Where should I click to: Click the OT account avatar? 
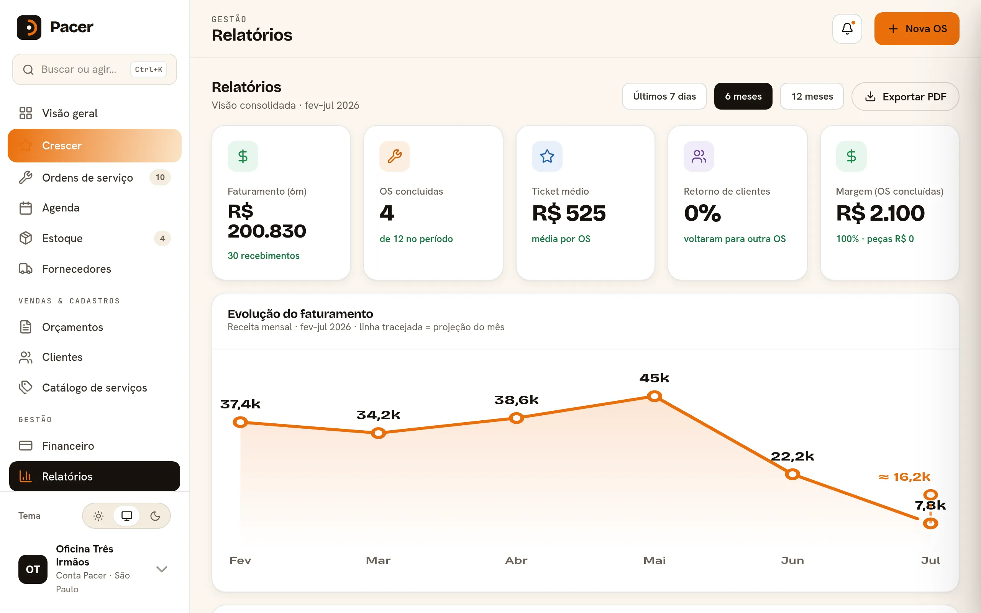pos(33,569)
